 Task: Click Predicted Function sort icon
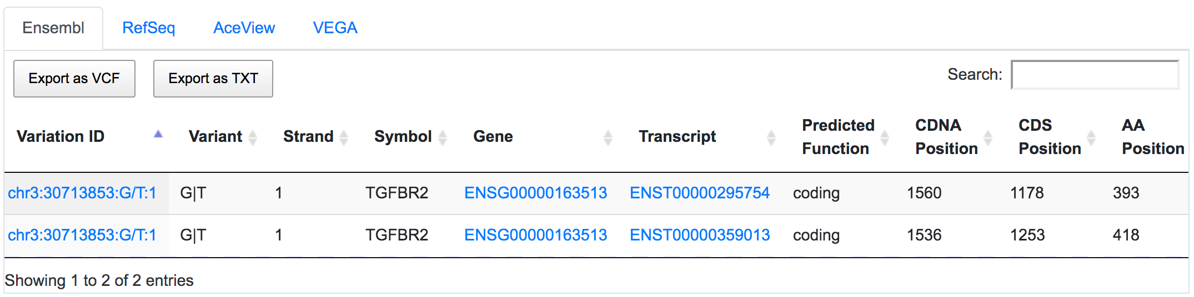pyautogui.click(x=885, y=137)
